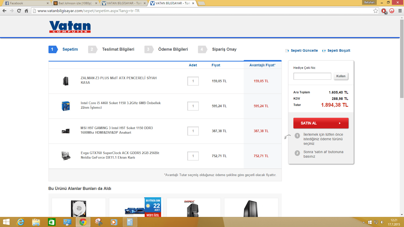
Task: Launch Internet Explorer from the taskbar
Action: point(20,222)
